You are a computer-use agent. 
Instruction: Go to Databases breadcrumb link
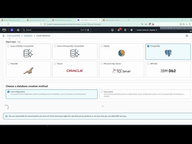point(28,36)
